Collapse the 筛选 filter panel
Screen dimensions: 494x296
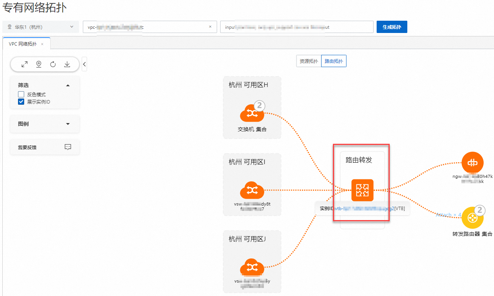[68, 85]
